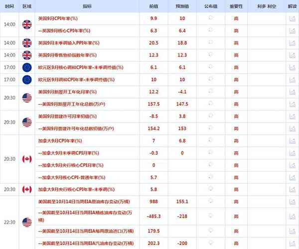Viewport: 299px width, 249px height.
Task: Open chart icon for 欧元区9月核心调和CPI年率 row
Action: (292, 67)
